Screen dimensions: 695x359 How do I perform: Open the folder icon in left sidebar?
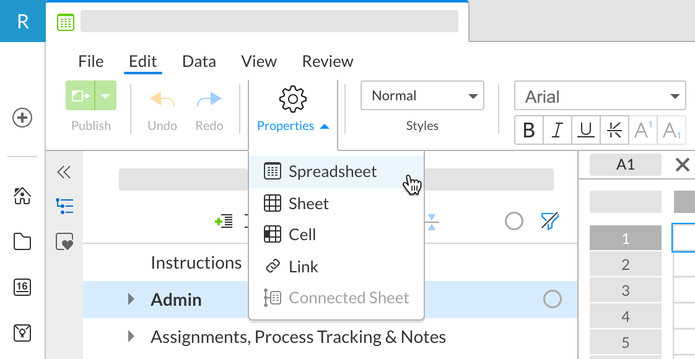(22, 241)
